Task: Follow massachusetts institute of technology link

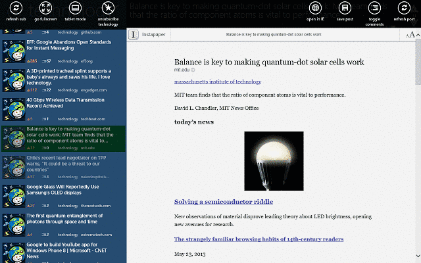Action: [218, 82]
